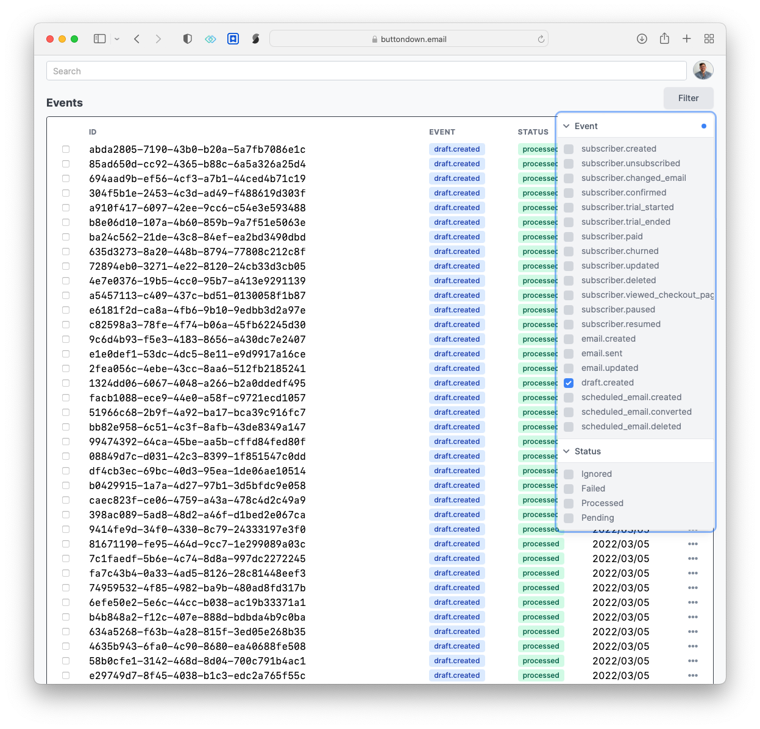Image resolution: width=760 pixels, height=729 pixels.
Task: Uncheck the draft.created event filter
Action: pyautogui.click(x=569, y=383)
